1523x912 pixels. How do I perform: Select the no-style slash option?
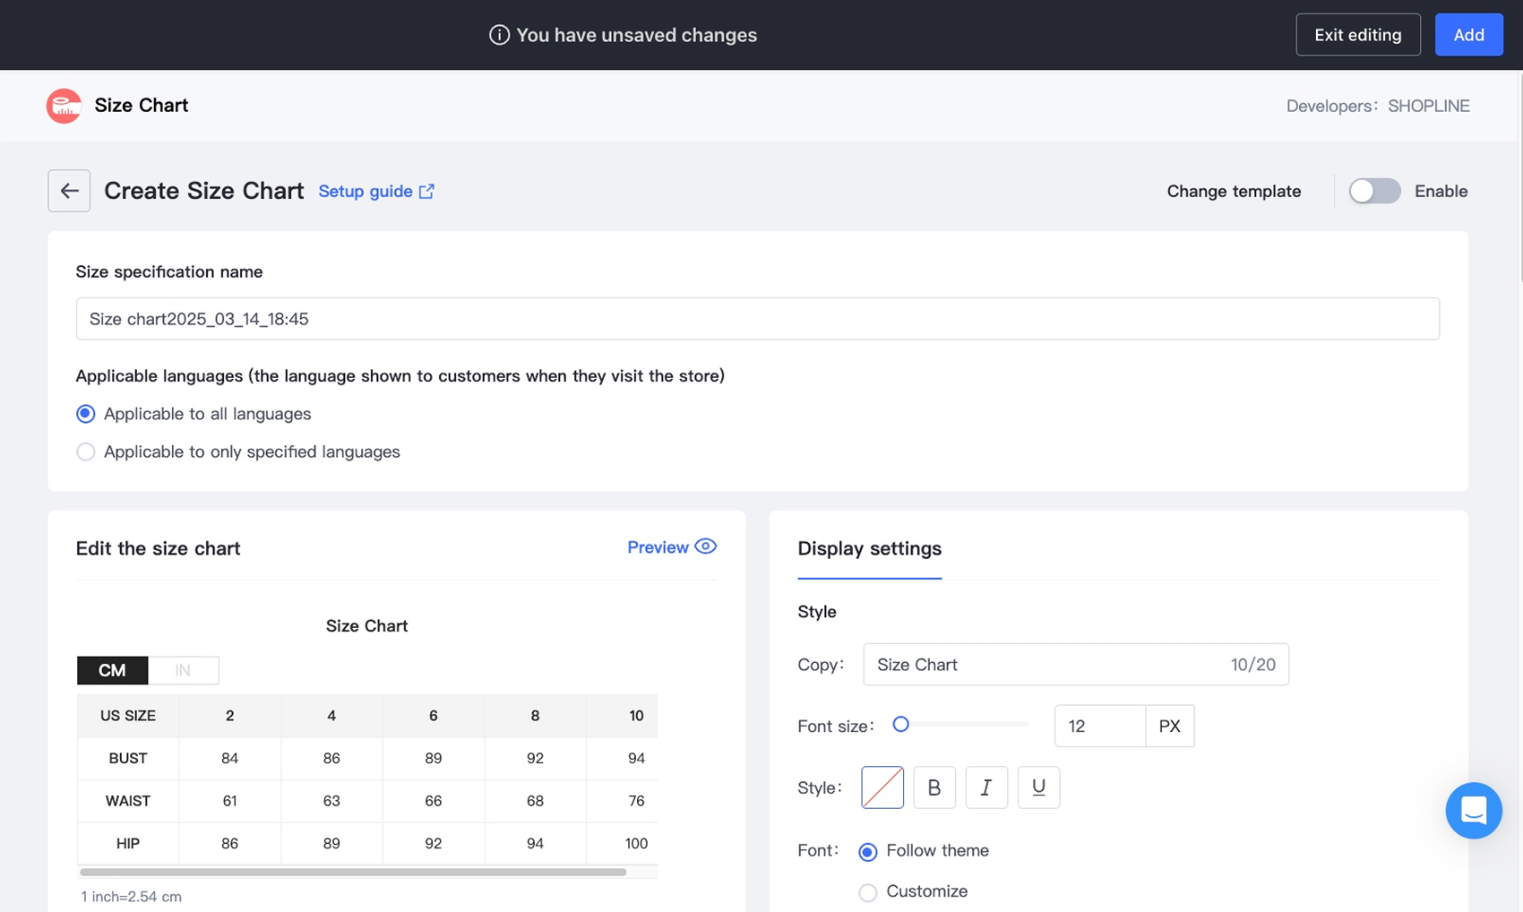(882, 787)
